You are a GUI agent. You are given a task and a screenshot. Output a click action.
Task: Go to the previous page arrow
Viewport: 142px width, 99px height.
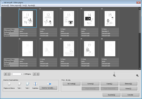pyautogui.click(x=9, y=74)
